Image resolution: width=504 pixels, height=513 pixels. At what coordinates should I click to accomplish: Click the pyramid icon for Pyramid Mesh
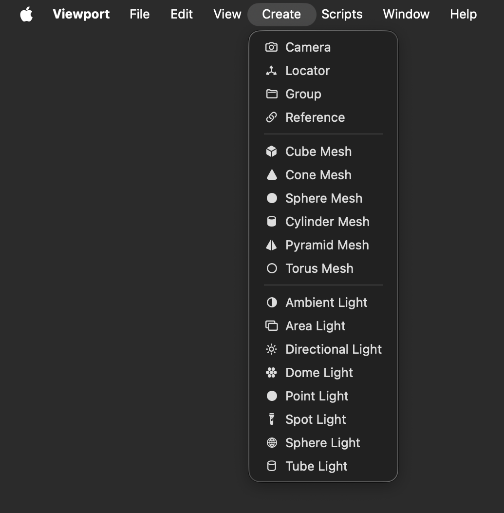(271, 245)
